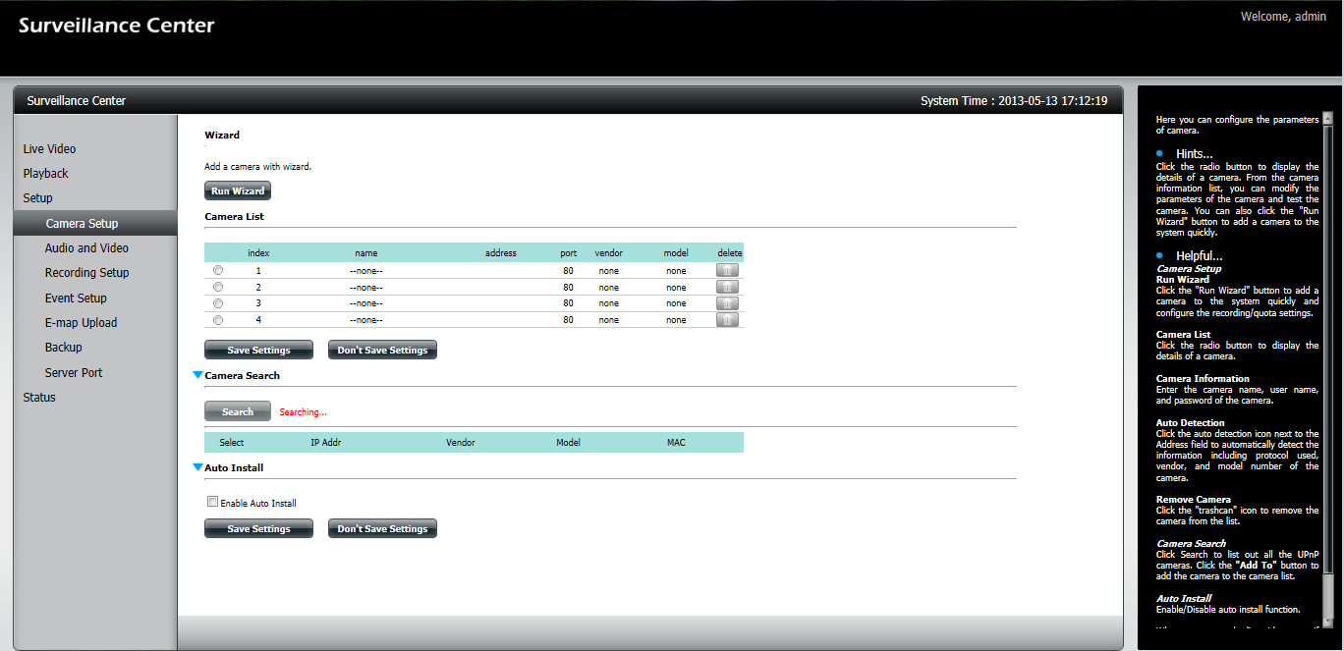Image resolution: width=1344 pixels, height=651 pixels.
Task: Click Don't Save Settings under Auto Install
Action: coord(382,528)
